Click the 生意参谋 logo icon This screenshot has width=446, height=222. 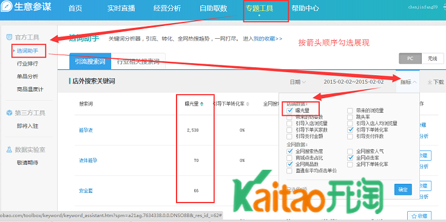coord(7,7)
